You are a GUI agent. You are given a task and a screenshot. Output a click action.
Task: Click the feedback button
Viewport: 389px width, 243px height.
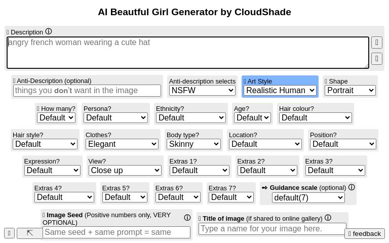pos(365,233)
